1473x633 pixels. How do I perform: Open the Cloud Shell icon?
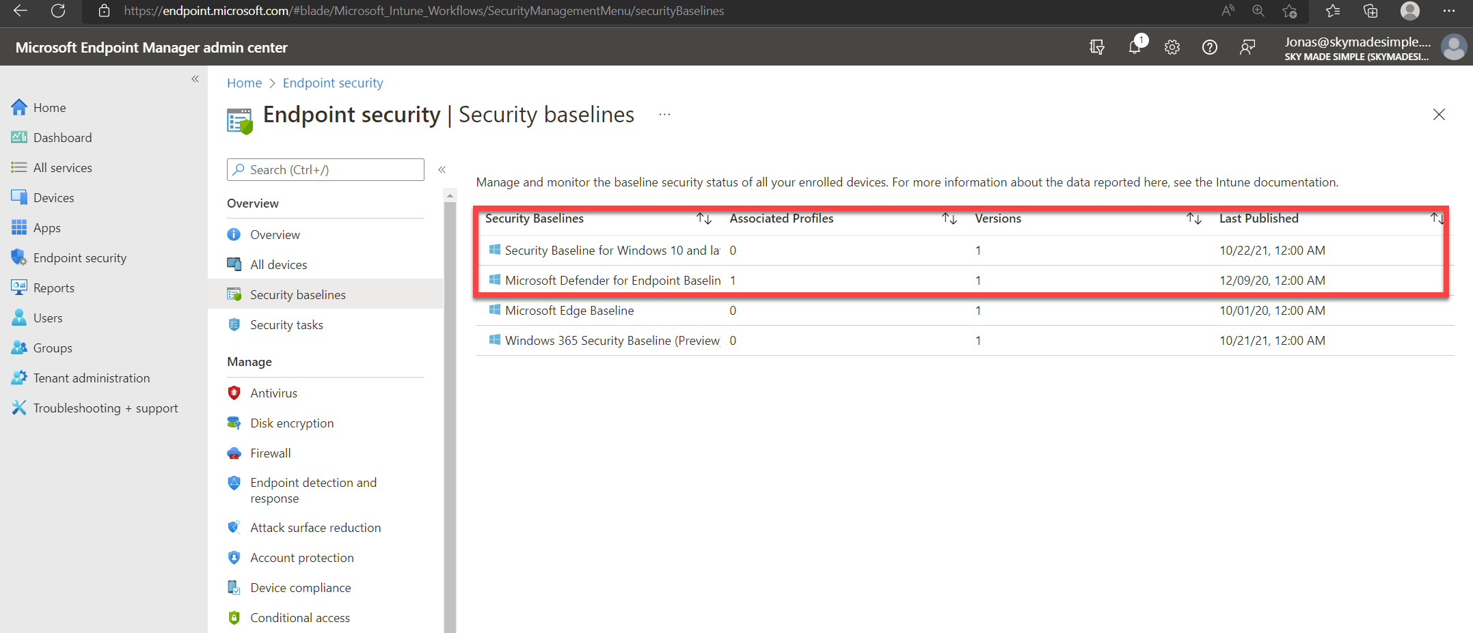click(x=1096, y=47)
